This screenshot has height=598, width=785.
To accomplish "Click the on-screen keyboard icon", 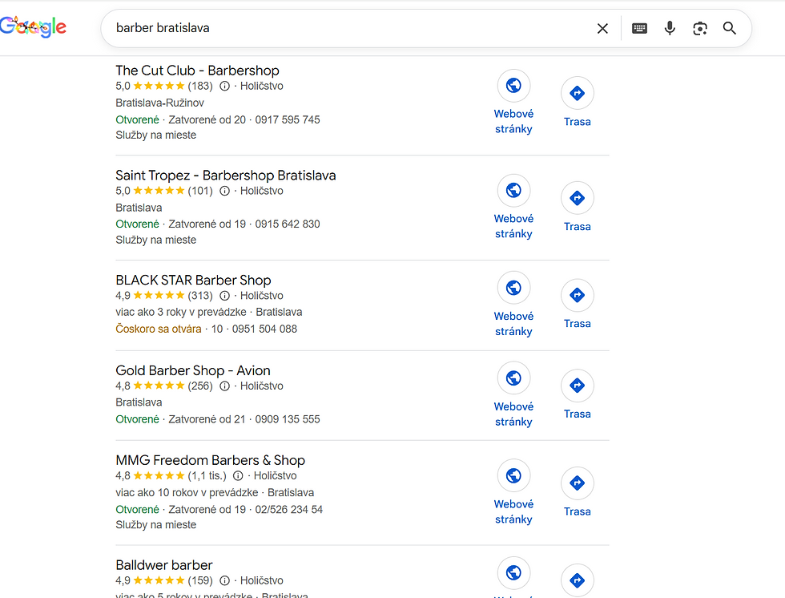I will coord(639,27).
